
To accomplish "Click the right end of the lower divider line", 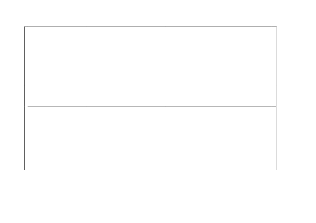I will (275, 106).
